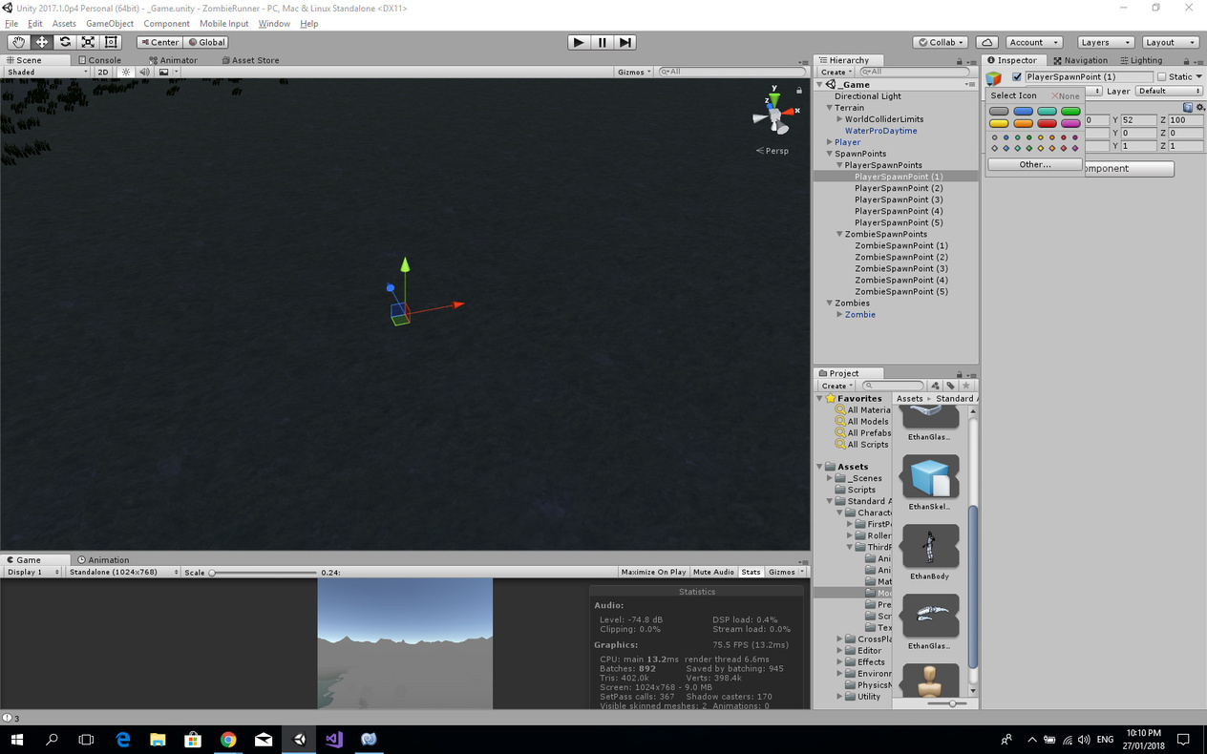1207x754 pixels.
Task: Click the Save Search star icon
Action: click(965, 386)
